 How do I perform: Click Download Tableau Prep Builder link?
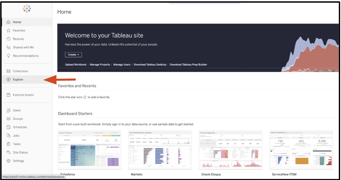point(188,65)
